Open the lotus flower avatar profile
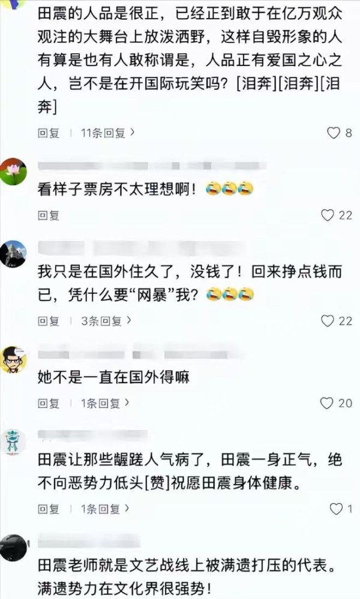 pos(14,171)
